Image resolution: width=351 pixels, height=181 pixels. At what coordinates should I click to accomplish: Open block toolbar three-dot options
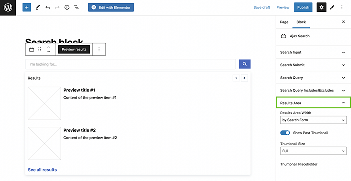coord(99,49)
